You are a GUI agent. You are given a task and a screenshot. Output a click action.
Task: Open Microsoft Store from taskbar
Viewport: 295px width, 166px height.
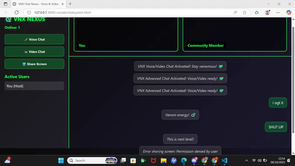[133, 160]
